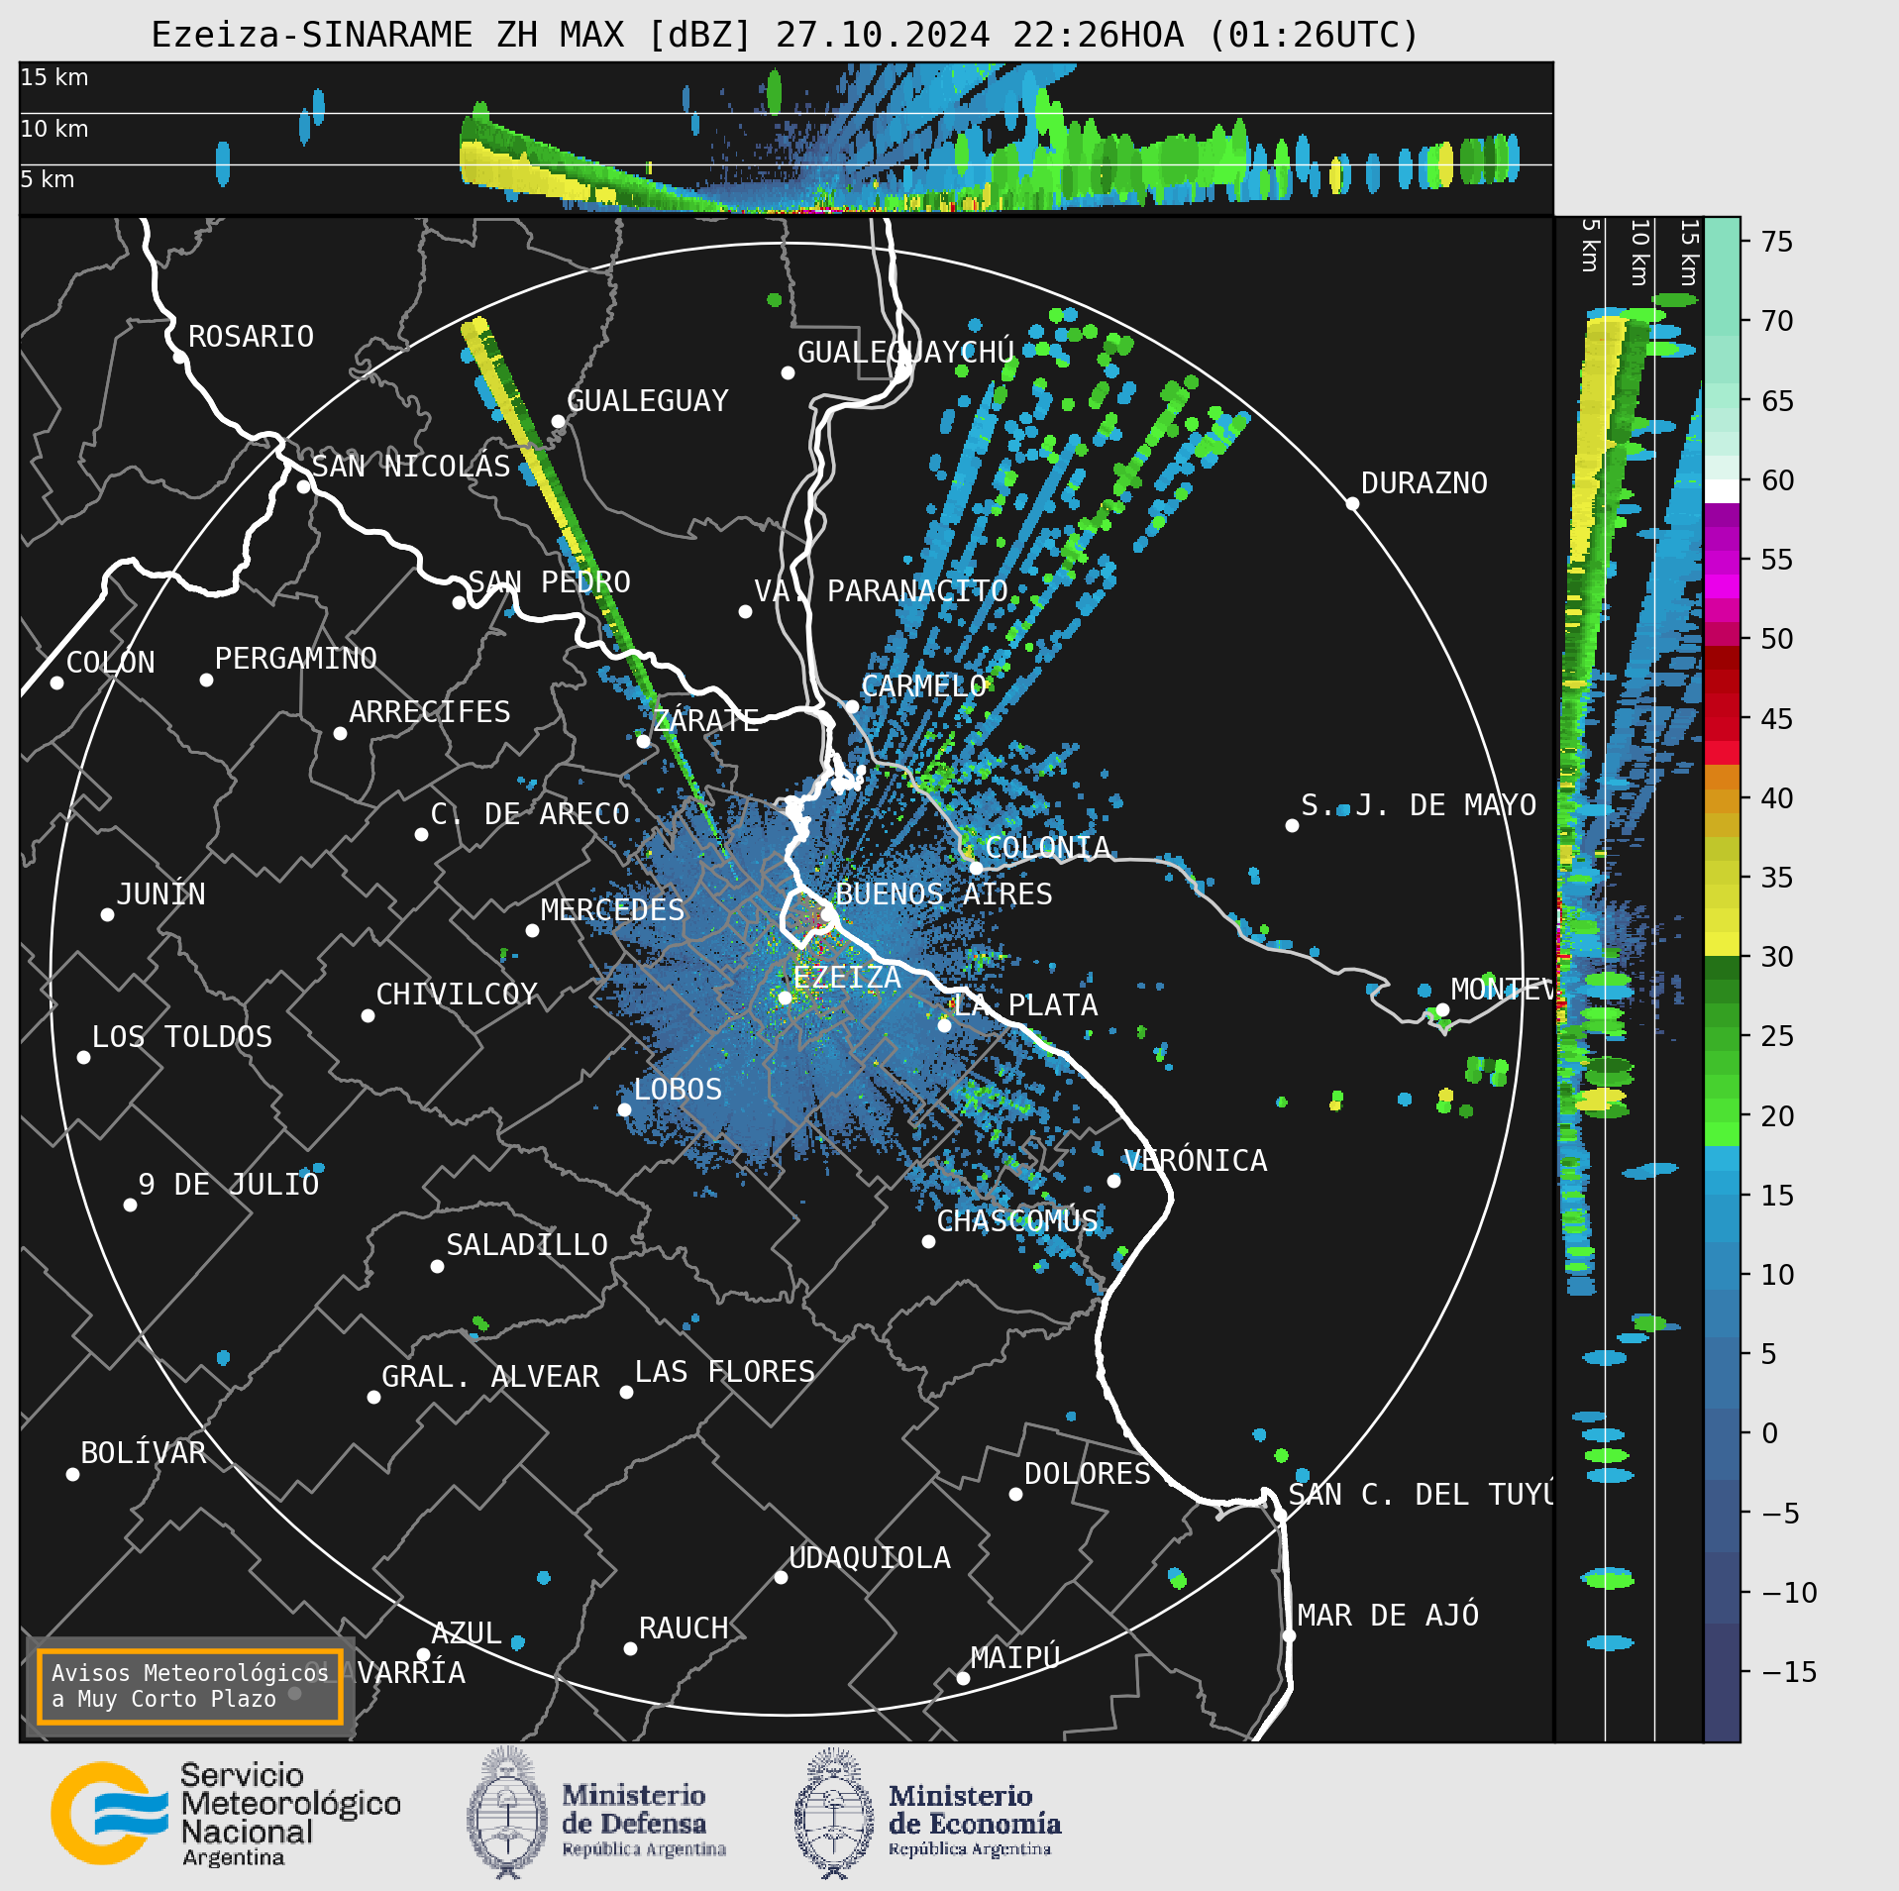Click the ROSARIO city label
Viewport: 1899px width, 1891px height.
pos(251,337)
